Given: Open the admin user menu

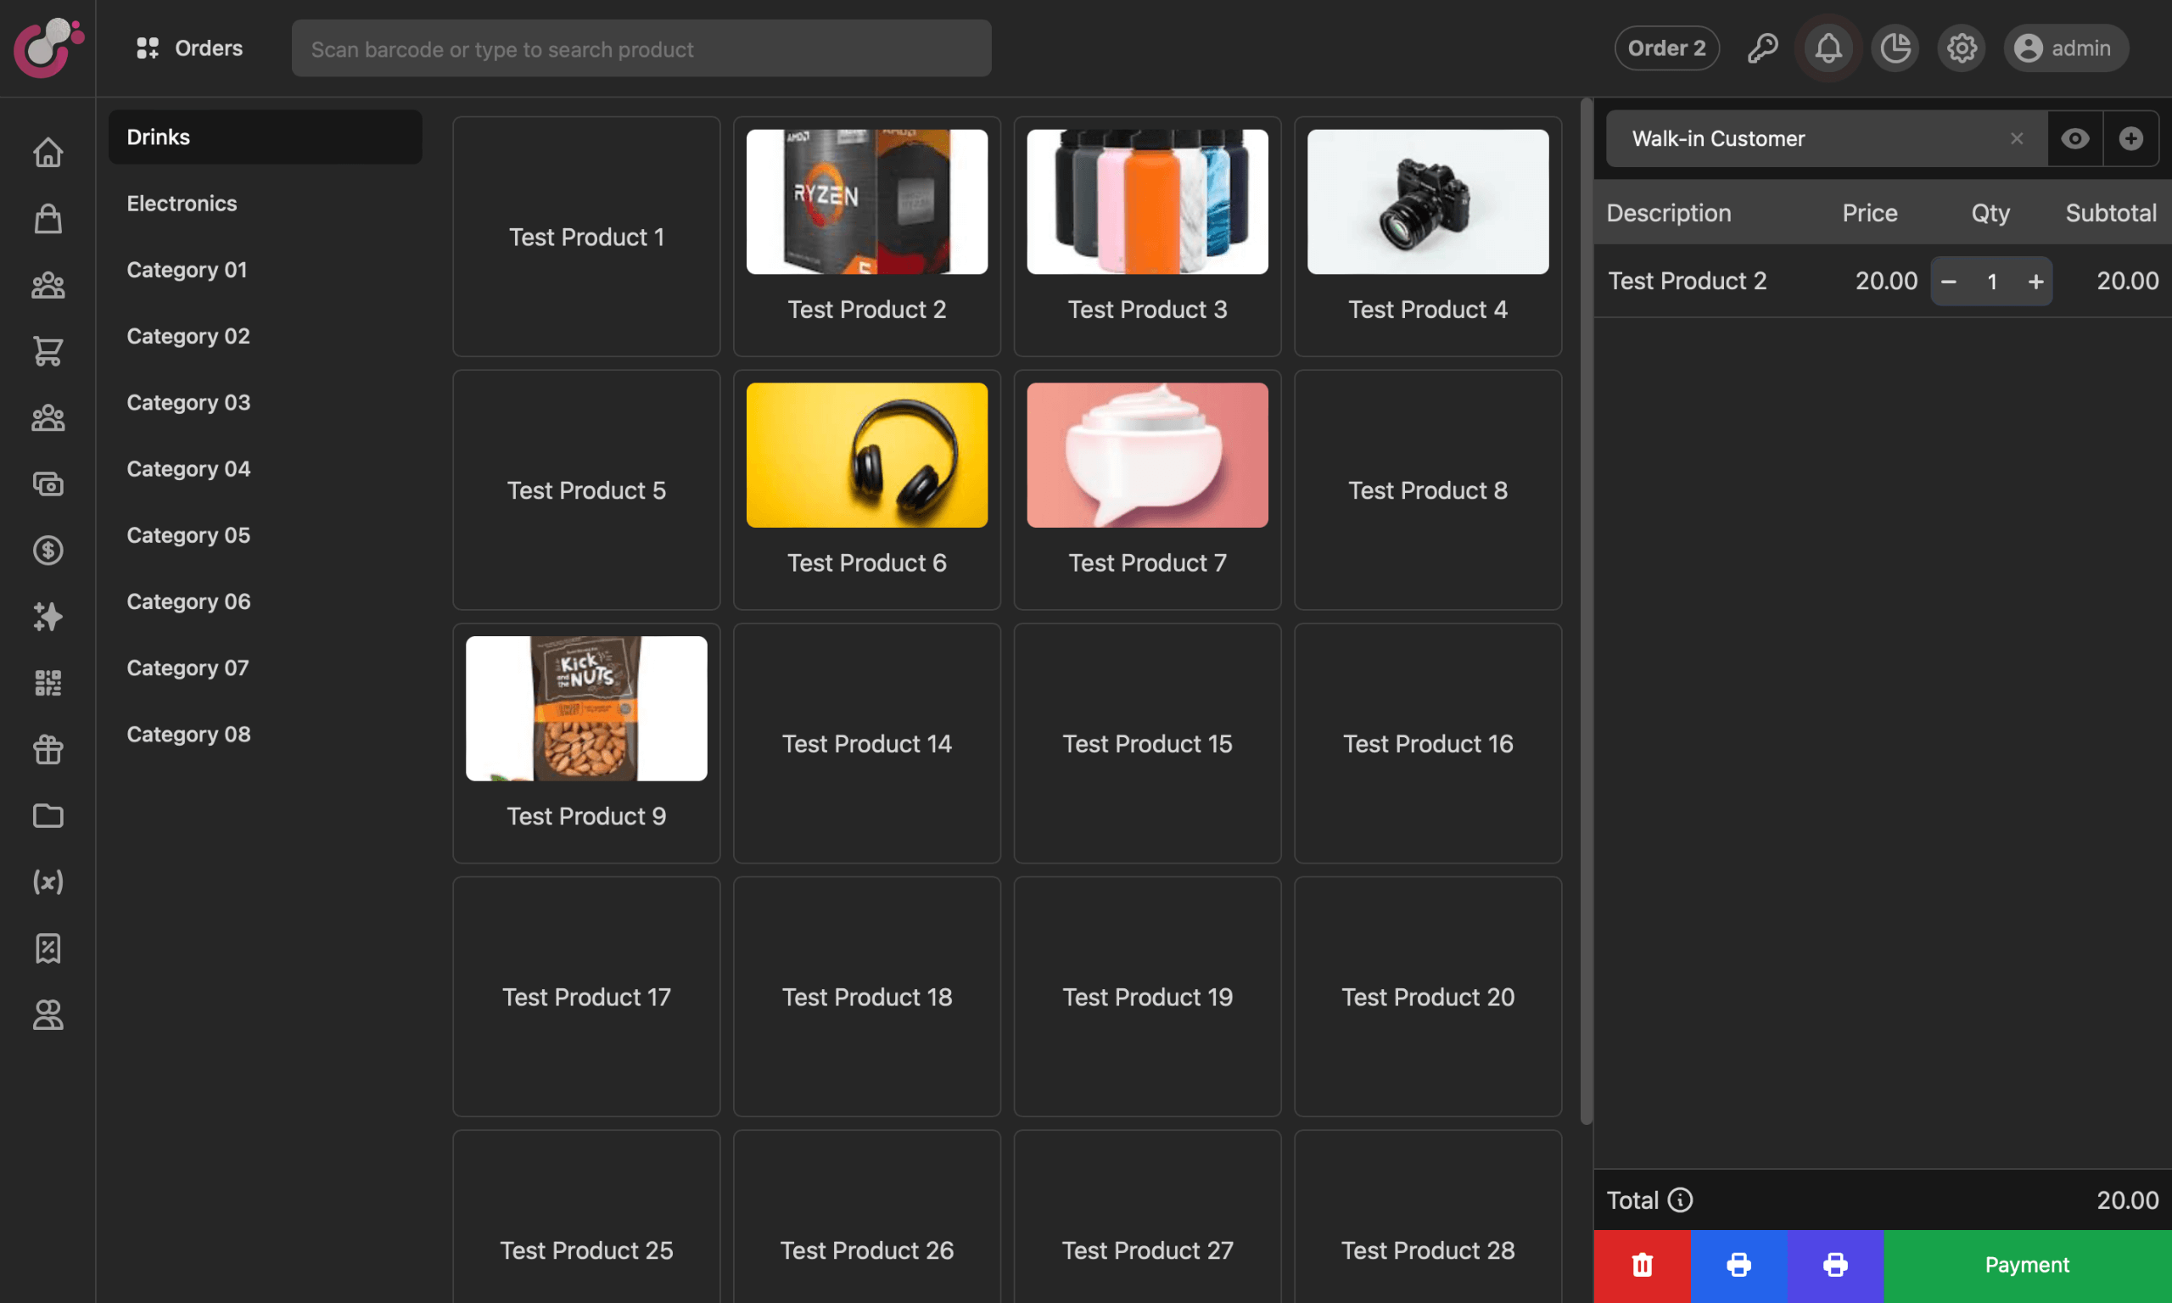Looking at the screenshot, I should (2064, 48).
